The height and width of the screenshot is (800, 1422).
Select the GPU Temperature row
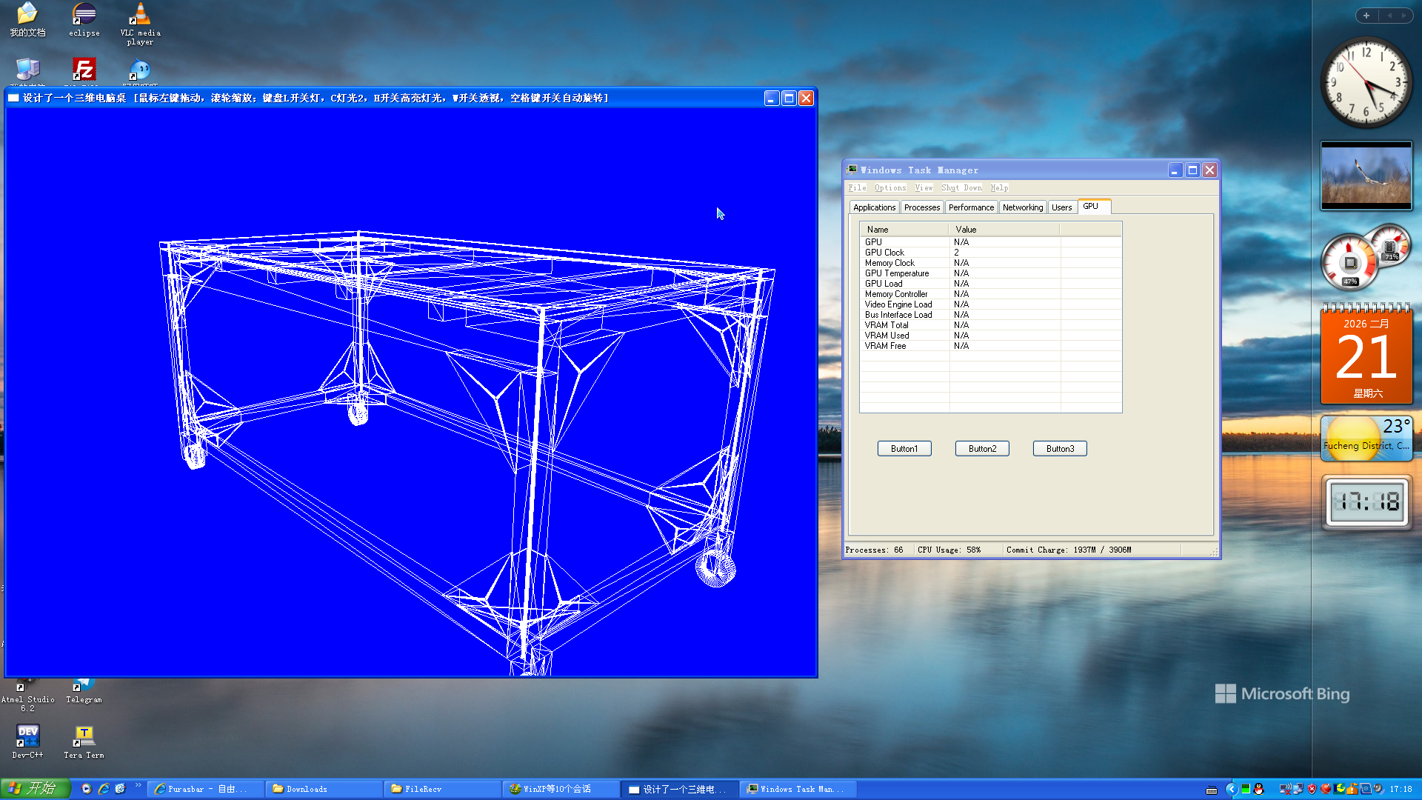tap(897, 273)
